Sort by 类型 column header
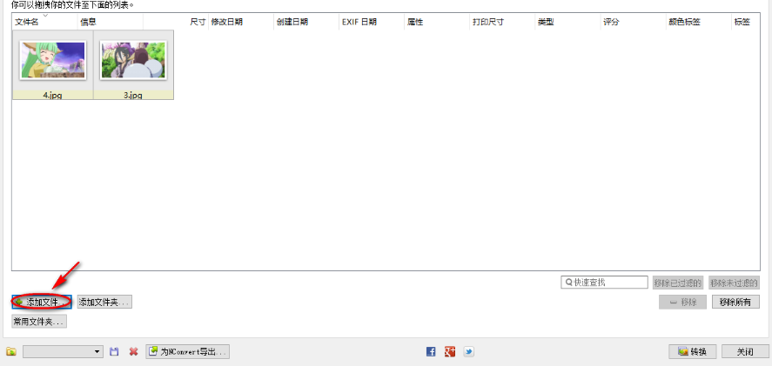The width and height of the screenshot is (772, 366). (567, 22)
